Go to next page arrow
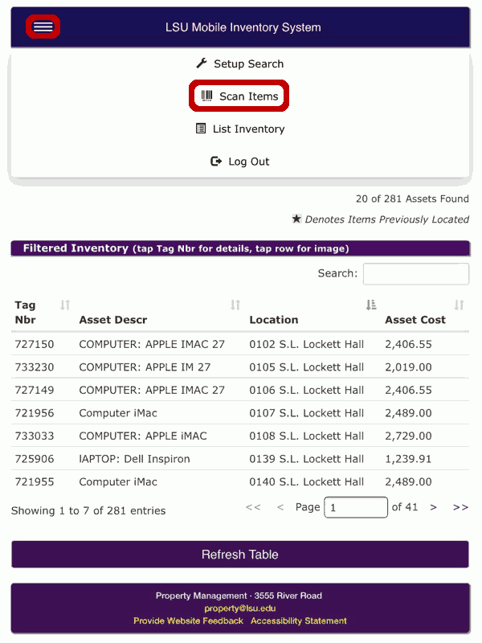The image size is (482, 643). tap(433, 508)
